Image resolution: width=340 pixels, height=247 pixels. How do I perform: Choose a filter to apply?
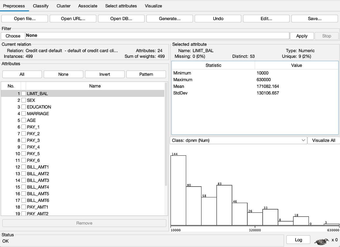click(x=13, y=36)
